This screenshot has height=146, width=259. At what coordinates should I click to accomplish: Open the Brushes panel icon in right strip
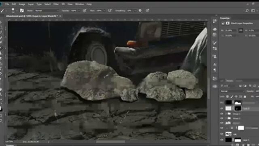pyautogui.click(x=214, y=43)
